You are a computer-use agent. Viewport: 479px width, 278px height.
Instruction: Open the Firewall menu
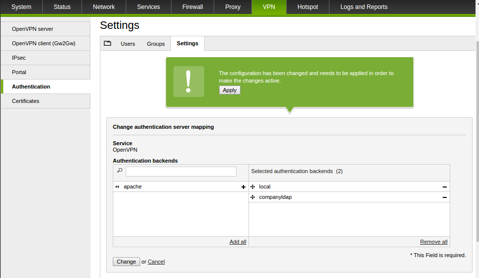(192, 7)
